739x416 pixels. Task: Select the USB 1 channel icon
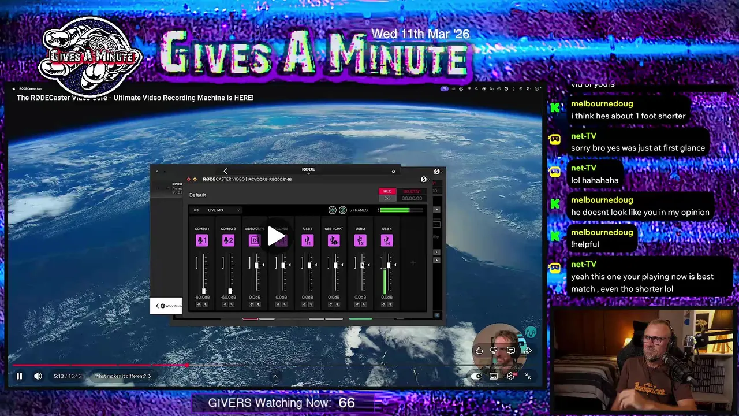point(307,240)
